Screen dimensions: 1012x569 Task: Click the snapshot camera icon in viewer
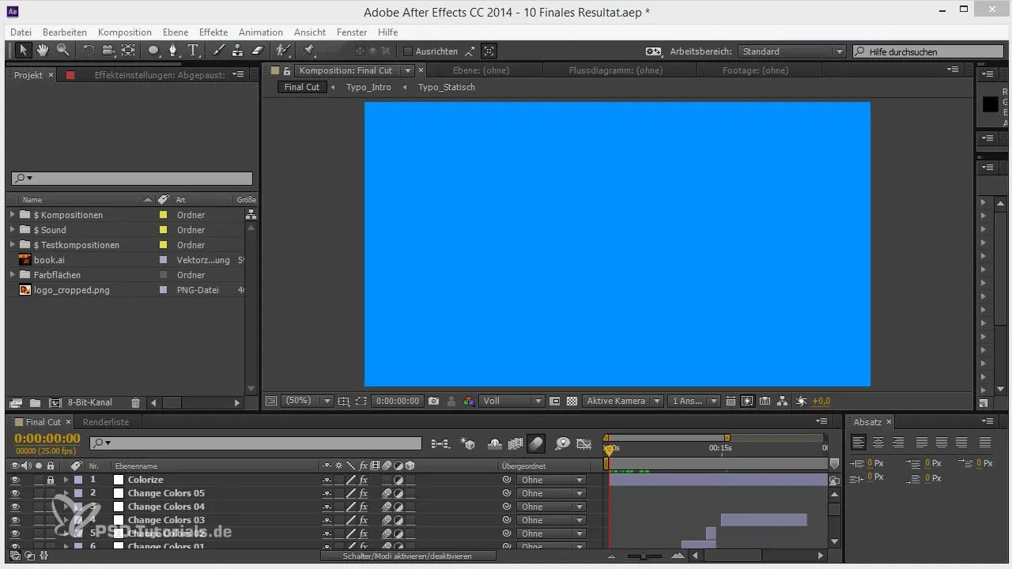433,401
